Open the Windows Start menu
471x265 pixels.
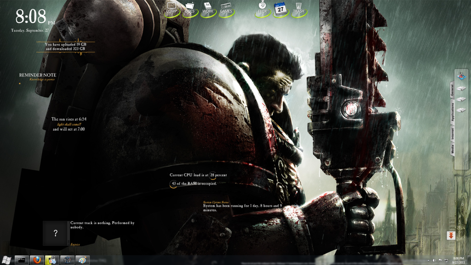[x=6, y=260]
